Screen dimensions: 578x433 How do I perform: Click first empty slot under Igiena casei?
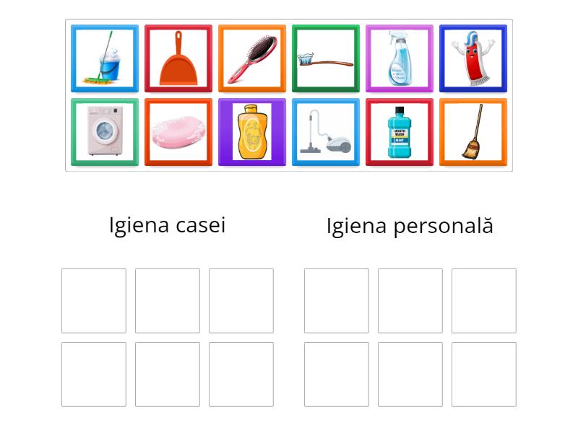point(94,301)
